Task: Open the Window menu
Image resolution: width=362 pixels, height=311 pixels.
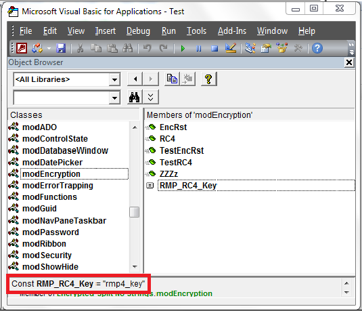Action: 273,30
